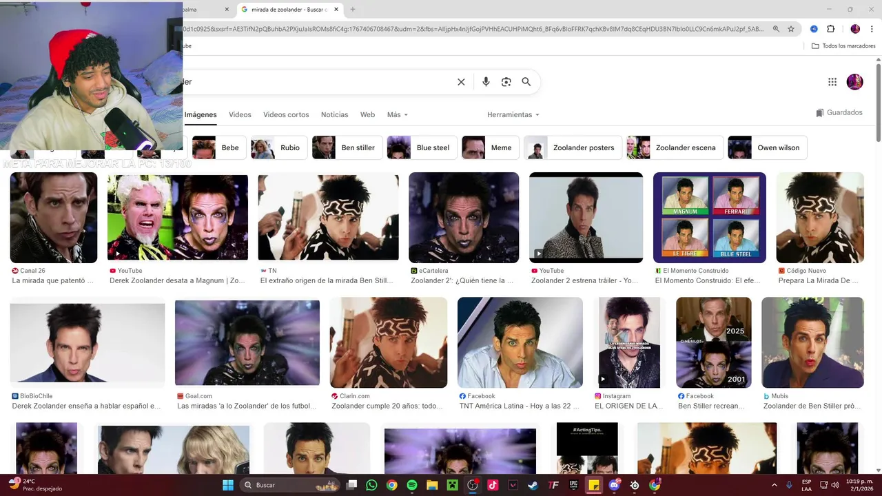The image size is (882, 496).
Task: Open the Magnum Ferrari Le Tigre image
Action: pos(710,218)
